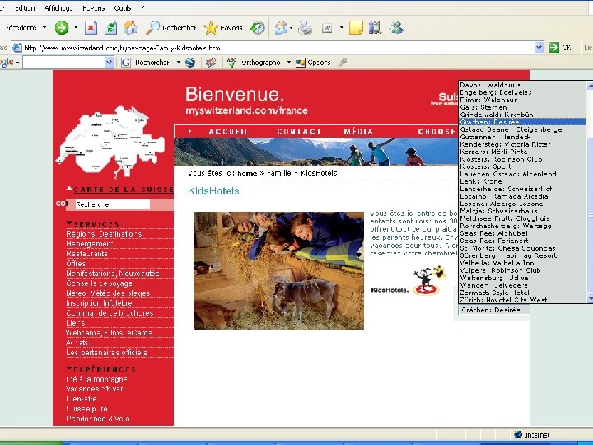
Task: Open Restaurants link
Action: pyautogui.click(x=87, y=254)
